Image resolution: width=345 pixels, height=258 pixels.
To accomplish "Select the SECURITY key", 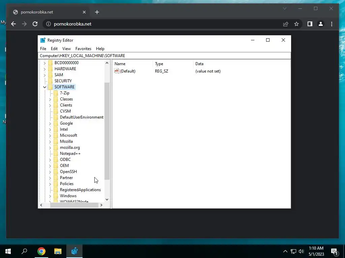I will click(x=63, y=81).
